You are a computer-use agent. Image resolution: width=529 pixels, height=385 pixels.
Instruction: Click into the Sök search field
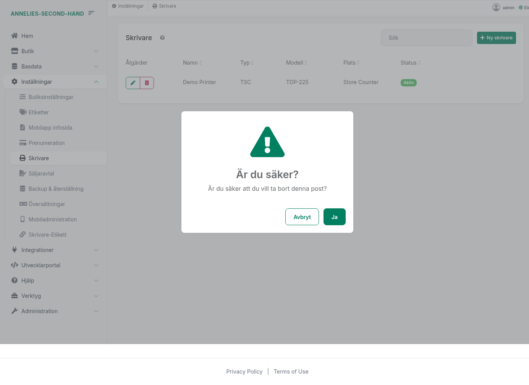(426, 38)
